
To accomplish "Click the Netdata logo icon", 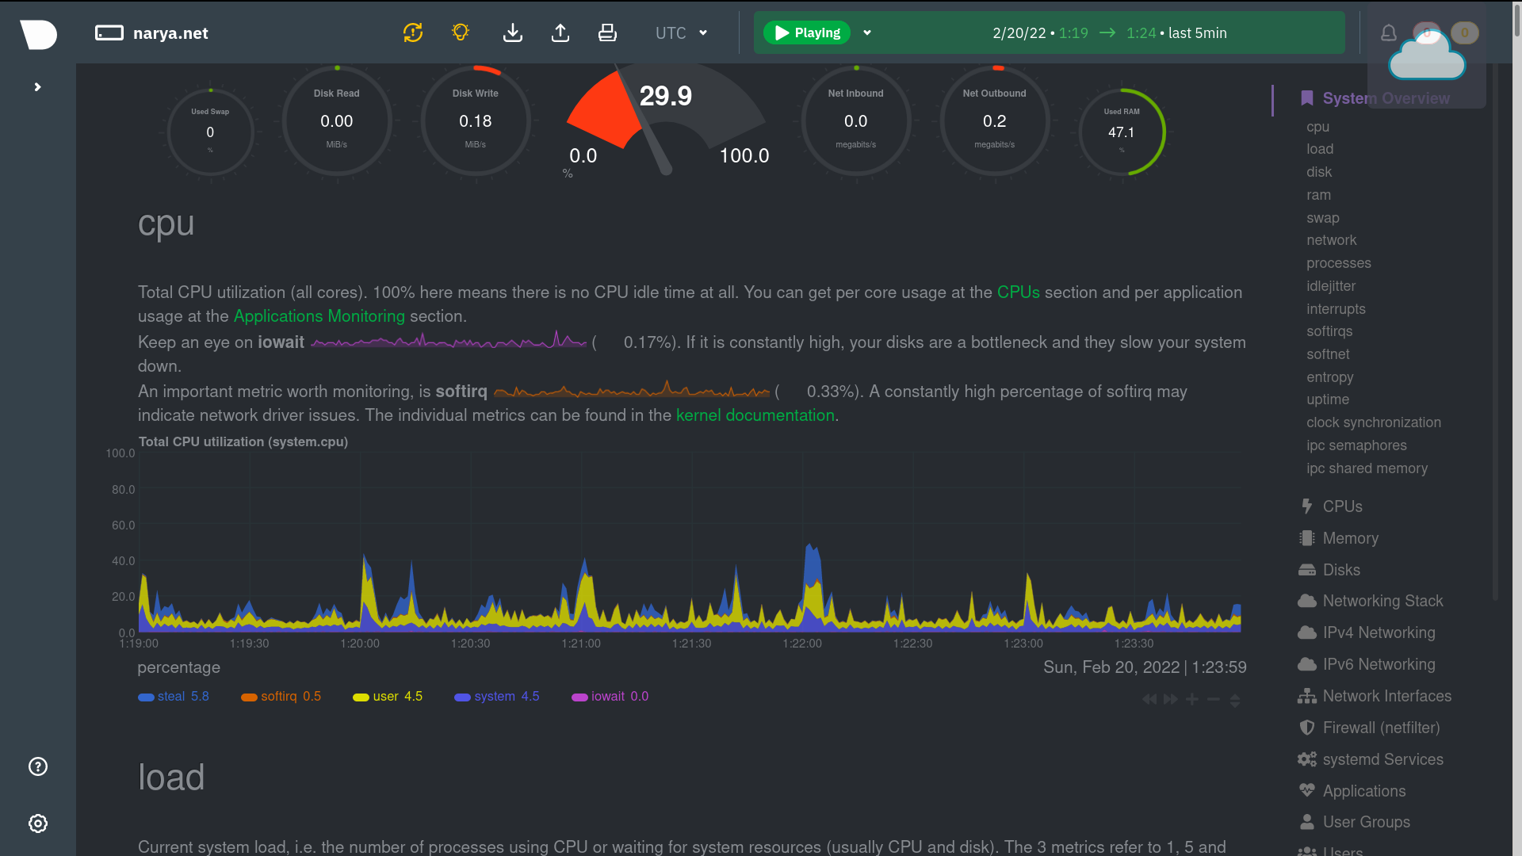I will point(38,33).
